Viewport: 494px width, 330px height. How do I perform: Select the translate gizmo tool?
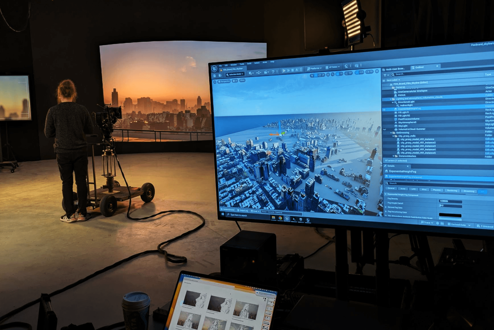pos(316,75)
